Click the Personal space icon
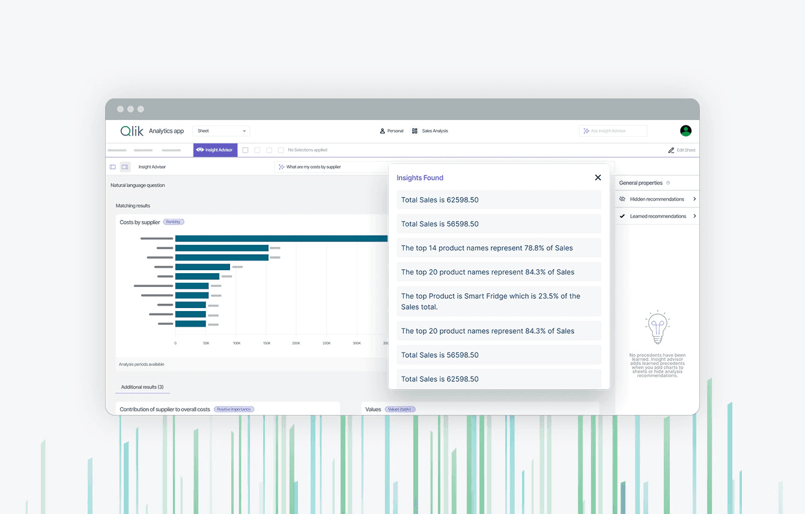The height and width of the screenshot is (514, 805). coord(382,130)
